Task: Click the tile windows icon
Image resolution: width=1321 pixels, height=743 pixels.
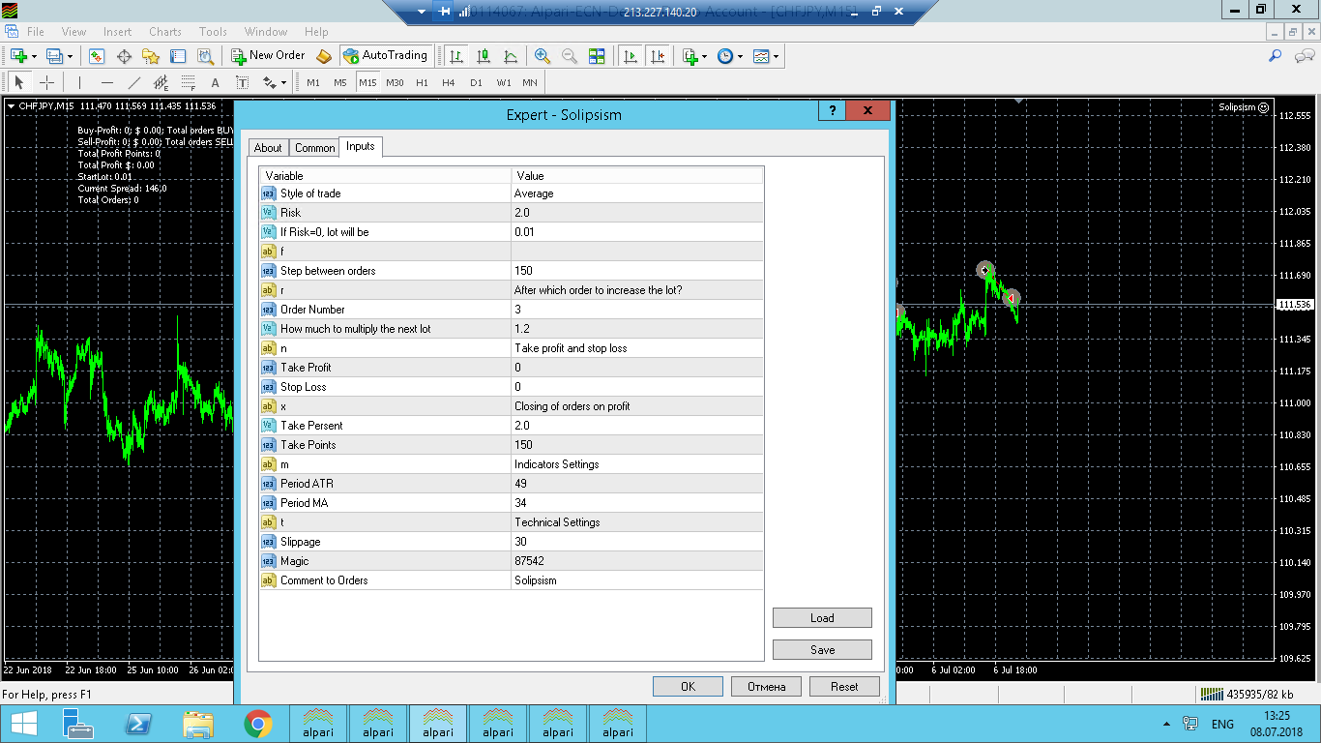Action: pyautogui.click(x=597, y=56)
